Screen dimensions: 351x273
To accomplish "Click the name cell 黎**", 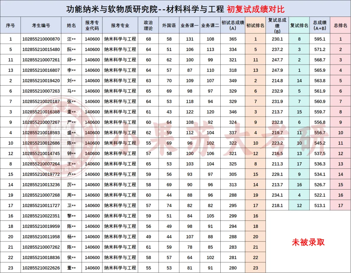I will click(x=71, y=216).
